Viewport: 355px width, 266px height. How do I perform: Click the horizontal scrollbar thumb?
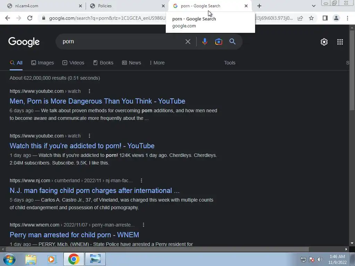[157, 249]
